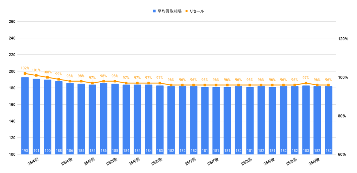Click the 120% right axis label
This screenshot has height=173, width=357.
pyautogui.click(x=343, y=39)
